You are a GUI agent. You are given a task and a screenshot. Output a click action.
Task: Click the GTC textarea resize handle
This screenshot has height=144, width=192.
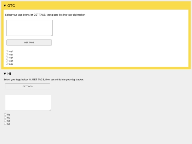click(x=52, y=35)
